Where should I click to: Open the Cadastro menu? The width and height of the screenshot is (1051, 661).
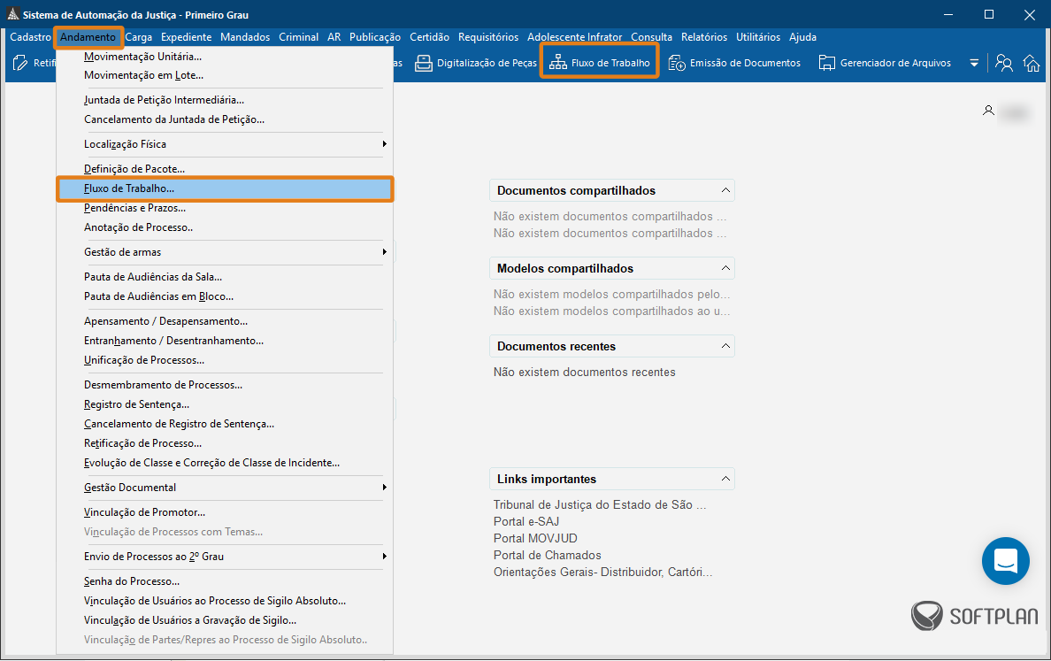30,37
